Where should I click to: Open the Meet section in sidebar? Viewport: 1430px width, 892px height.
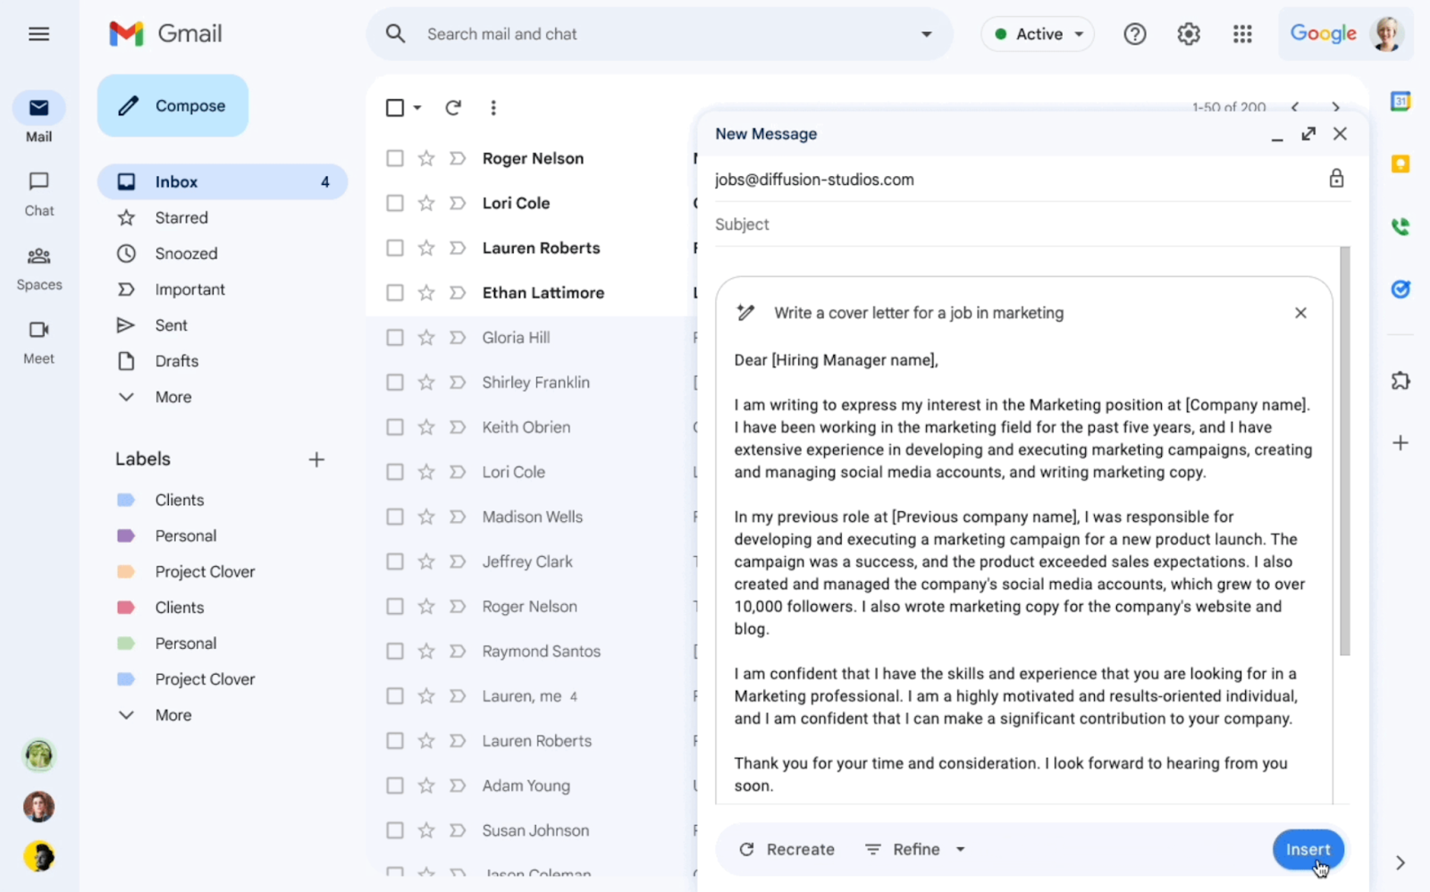[38, 341]
